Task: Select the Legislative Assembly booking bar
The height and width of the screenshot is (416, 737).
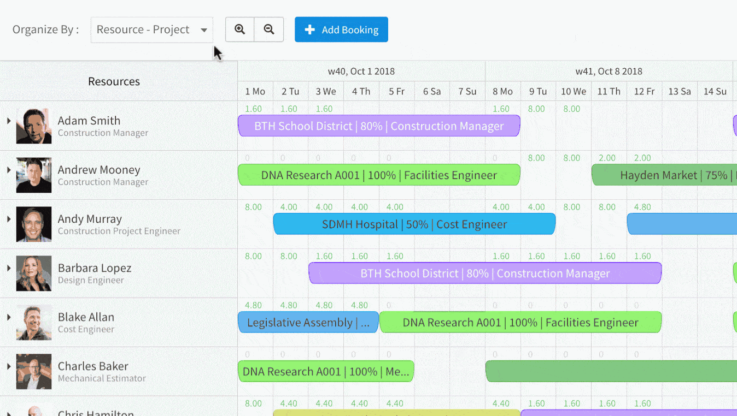Action: [x=308, y=322]
